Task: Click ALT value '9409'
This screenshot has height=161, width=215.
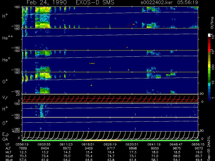Action: pos(89,148)
